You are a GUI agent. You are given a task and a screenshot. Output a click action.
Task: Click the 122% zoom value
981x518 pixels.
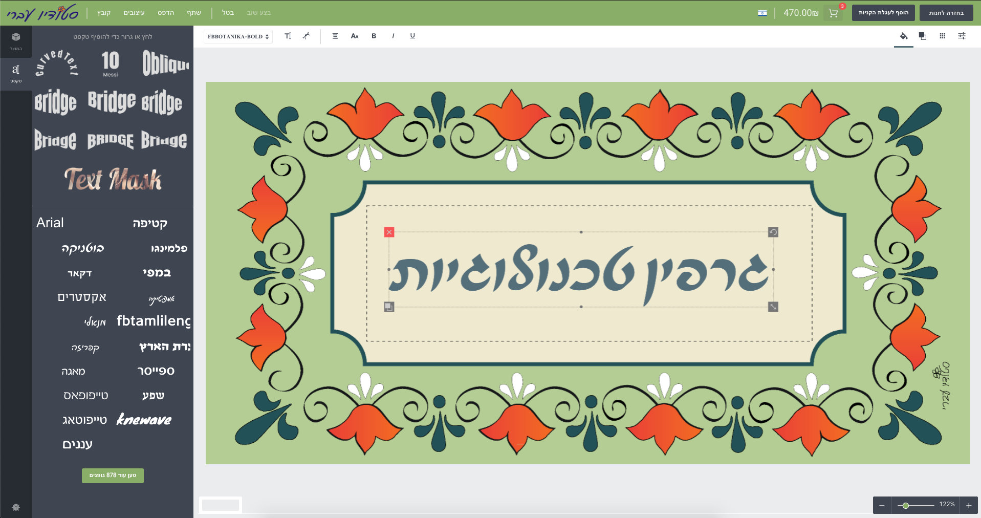coord(947,505)
